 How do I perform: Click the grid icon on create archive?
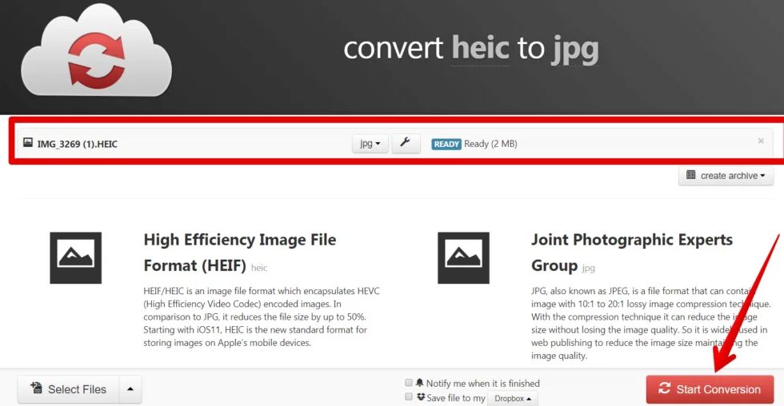pyautogui.click(x=691, y=175)
